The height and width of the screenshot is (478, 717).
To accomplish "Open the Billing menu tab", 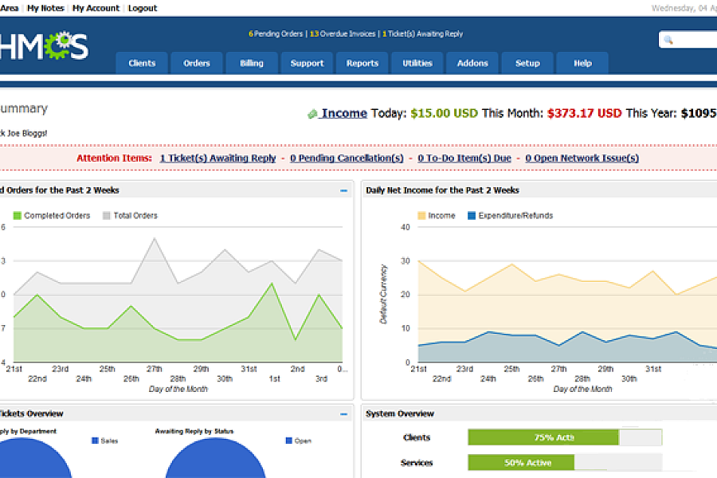I will click(x=252, y=63).
